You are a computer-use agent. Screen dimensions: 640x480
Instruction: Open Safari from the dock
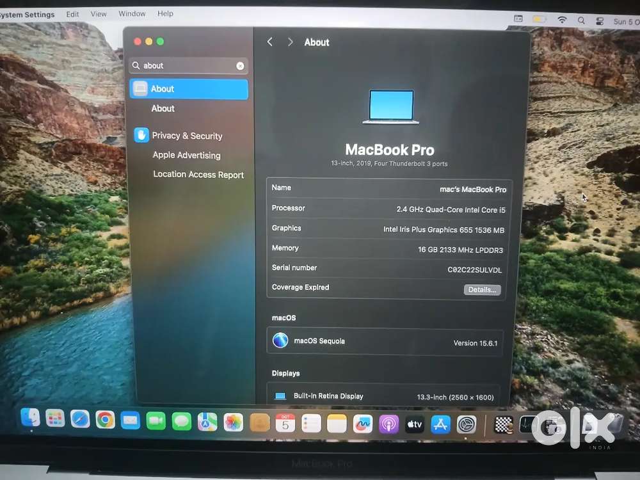coord(80,419)
